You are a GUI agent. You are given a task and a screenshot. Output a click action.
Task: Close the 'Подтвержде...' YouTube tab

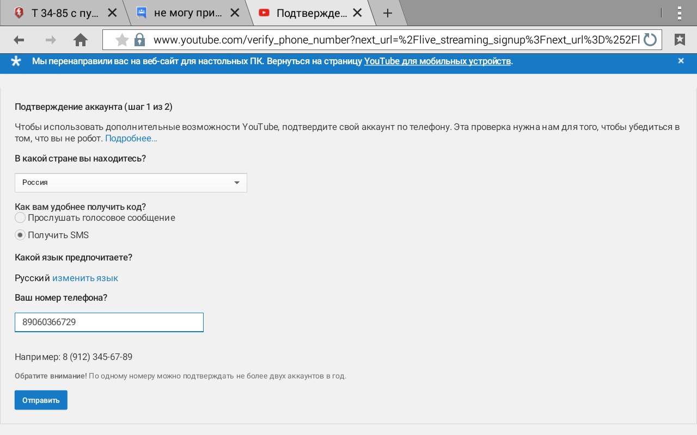357,13
